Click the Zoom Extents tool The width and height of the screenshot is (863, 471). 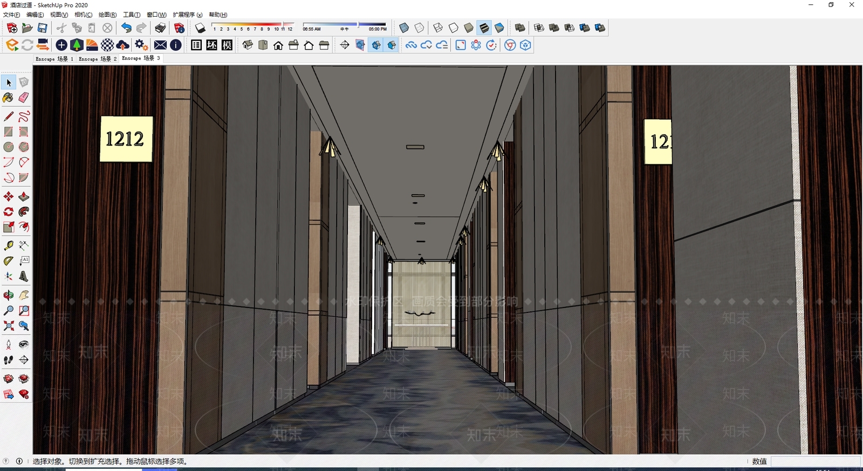(x=9, y=325)
